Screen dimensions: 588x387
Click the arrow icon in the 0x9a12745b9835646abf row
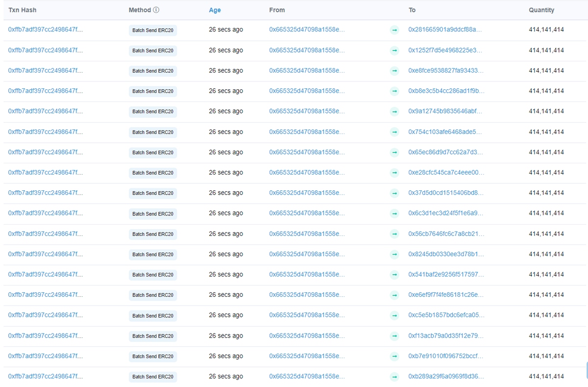394,112
